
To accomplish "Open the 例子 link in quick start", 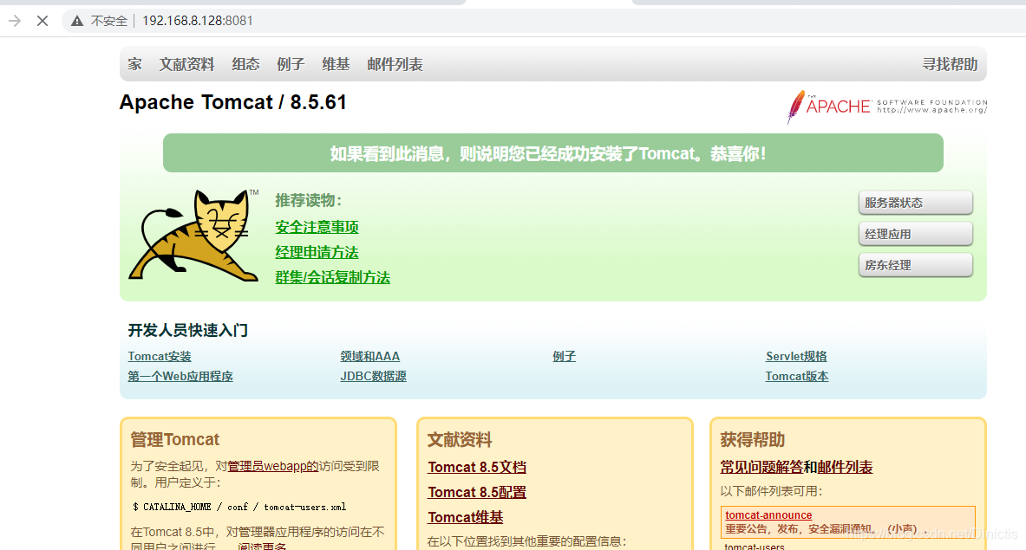I will pos(564,356).
